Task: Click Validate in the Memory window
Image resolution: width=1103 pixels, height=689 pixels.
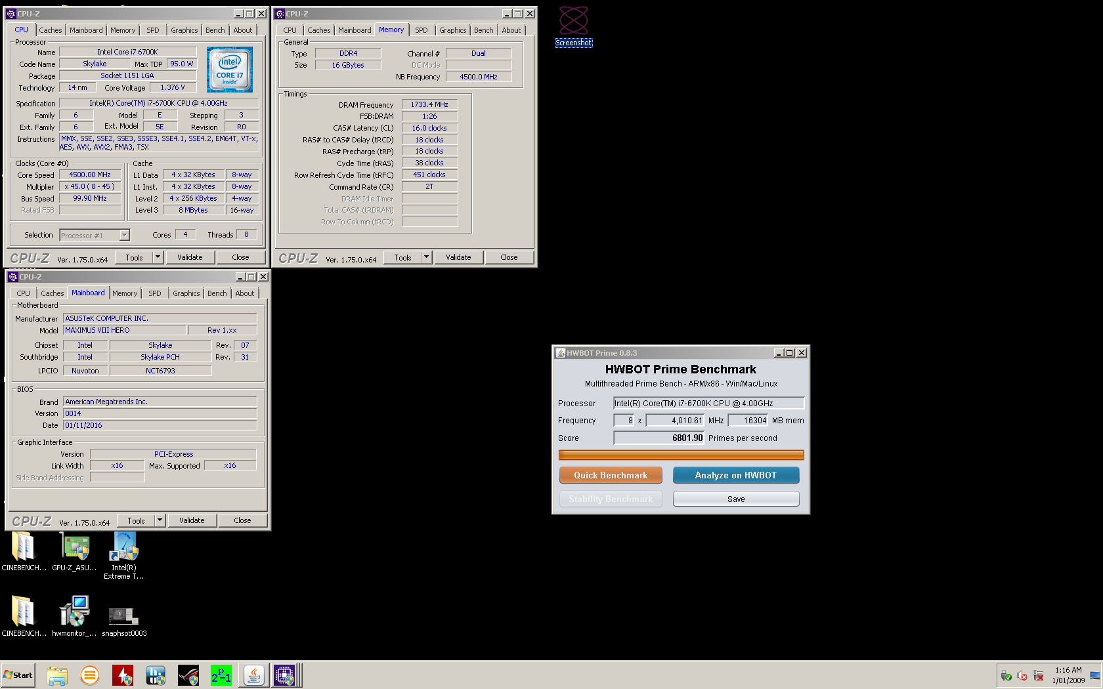Action: click(x=458, y=258)
